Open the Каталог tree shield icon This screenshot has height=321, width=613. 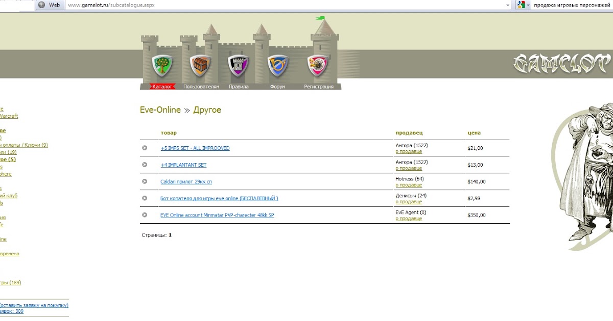tap(162, 65)
